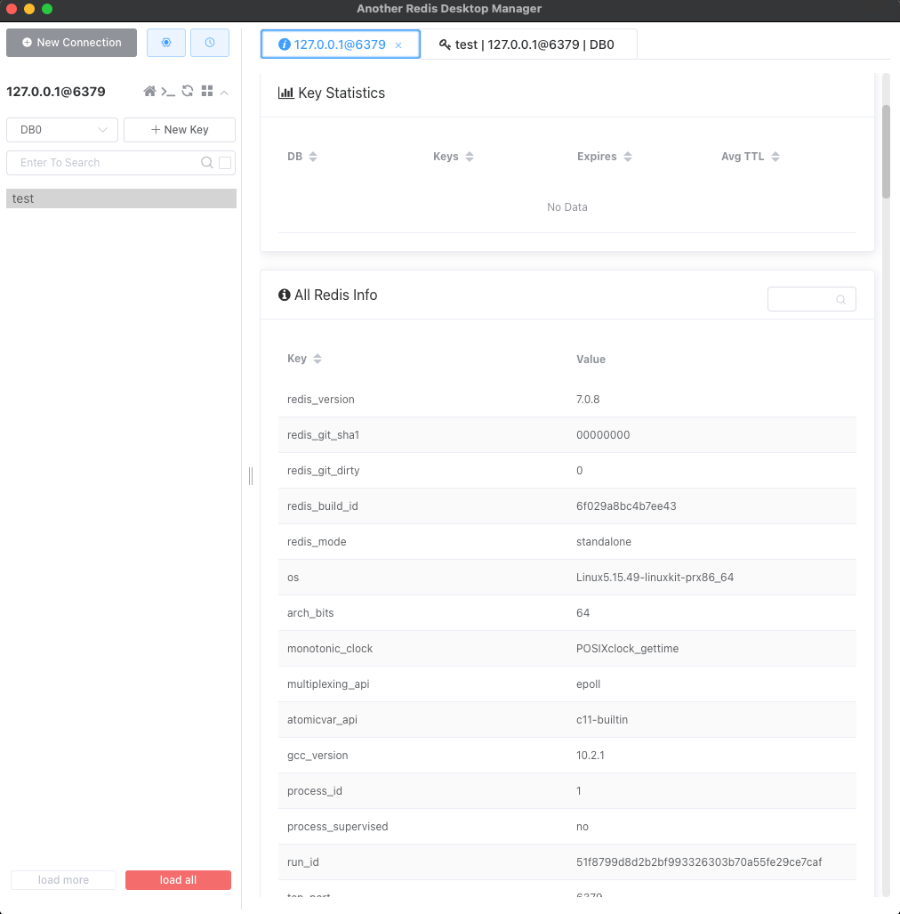Select the process_supervised row key
The image size is (900, 914).
(x=337, y=827)
